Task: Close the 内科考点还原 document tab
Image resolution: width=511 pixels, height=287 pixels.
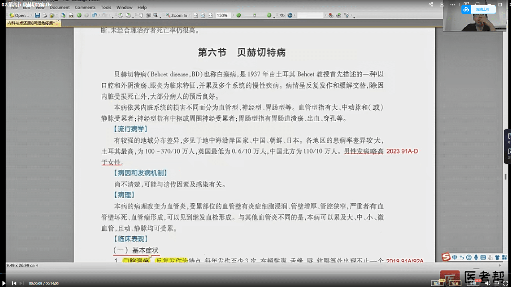Action: pyautogui.click(x=58, y=21)
